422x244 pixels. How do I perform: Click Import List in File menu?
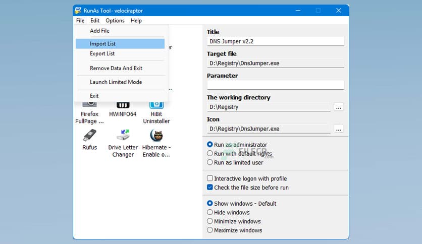coord(103,44)
